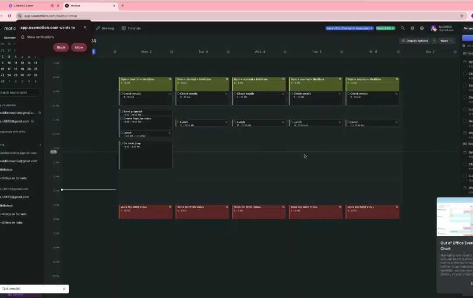Open the tejs8659 account menu
The width and height of the screenshot is (473, 298).
click(442, 28)
